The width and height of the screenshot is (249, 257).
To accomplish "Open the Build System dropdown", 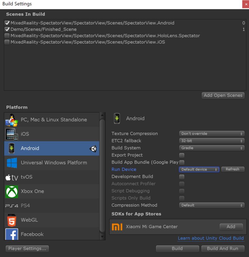I will 212,148.
